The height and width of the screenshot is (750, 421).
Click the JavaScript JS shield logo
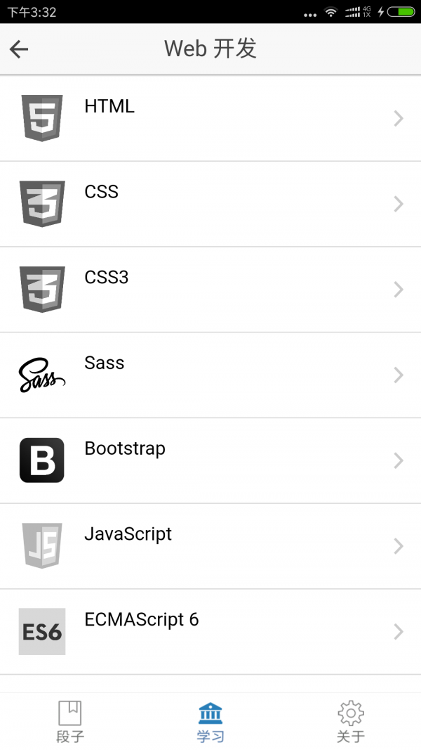tap(42, 545)
